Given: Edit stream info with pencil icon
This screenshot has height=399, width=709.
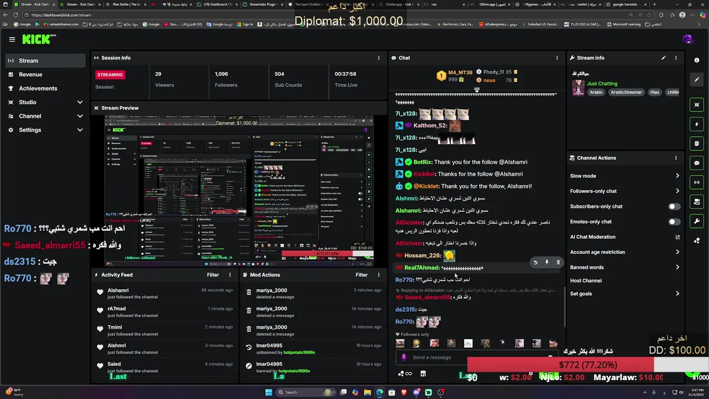Looking at the screenshot, I should 663,58.
